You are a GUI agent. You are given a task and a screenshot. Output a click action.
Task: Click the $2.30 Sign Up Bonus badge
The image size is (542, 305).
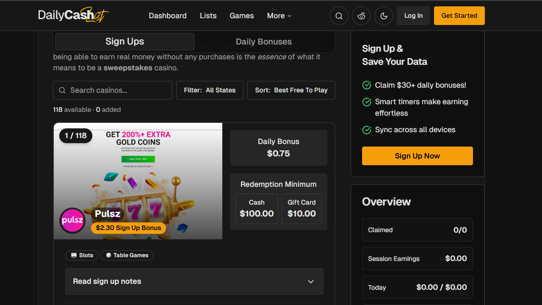tap(128, 228)
